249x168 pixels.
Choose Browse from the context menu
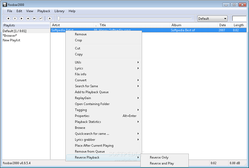point(103,128)
